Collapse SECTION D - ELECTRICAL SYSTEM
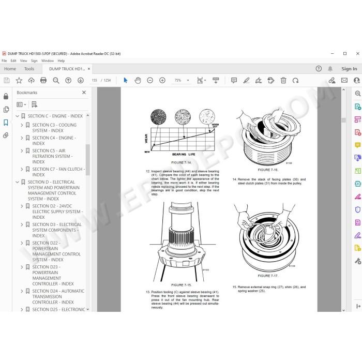Screen dimensions: 362x362 (17, 182)
